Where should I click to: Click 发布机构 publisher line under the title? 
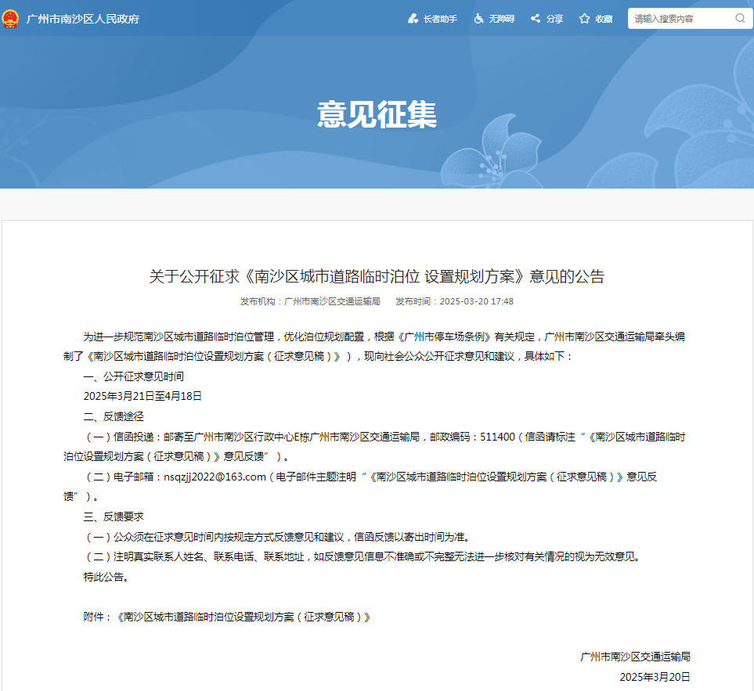tap(309, 301)
